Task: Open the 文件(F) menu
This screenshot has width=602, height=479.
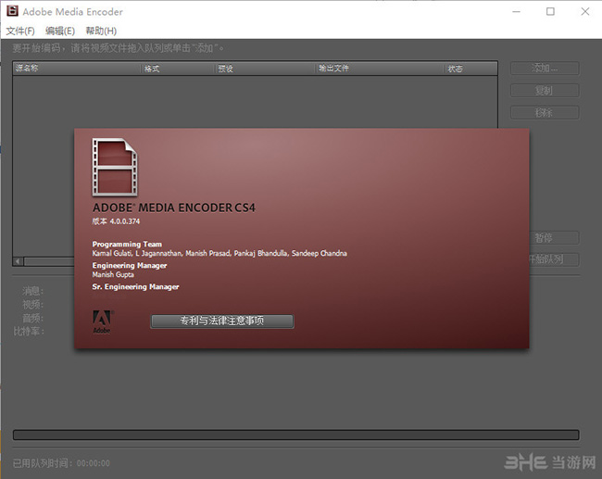Action: point(20,31)
